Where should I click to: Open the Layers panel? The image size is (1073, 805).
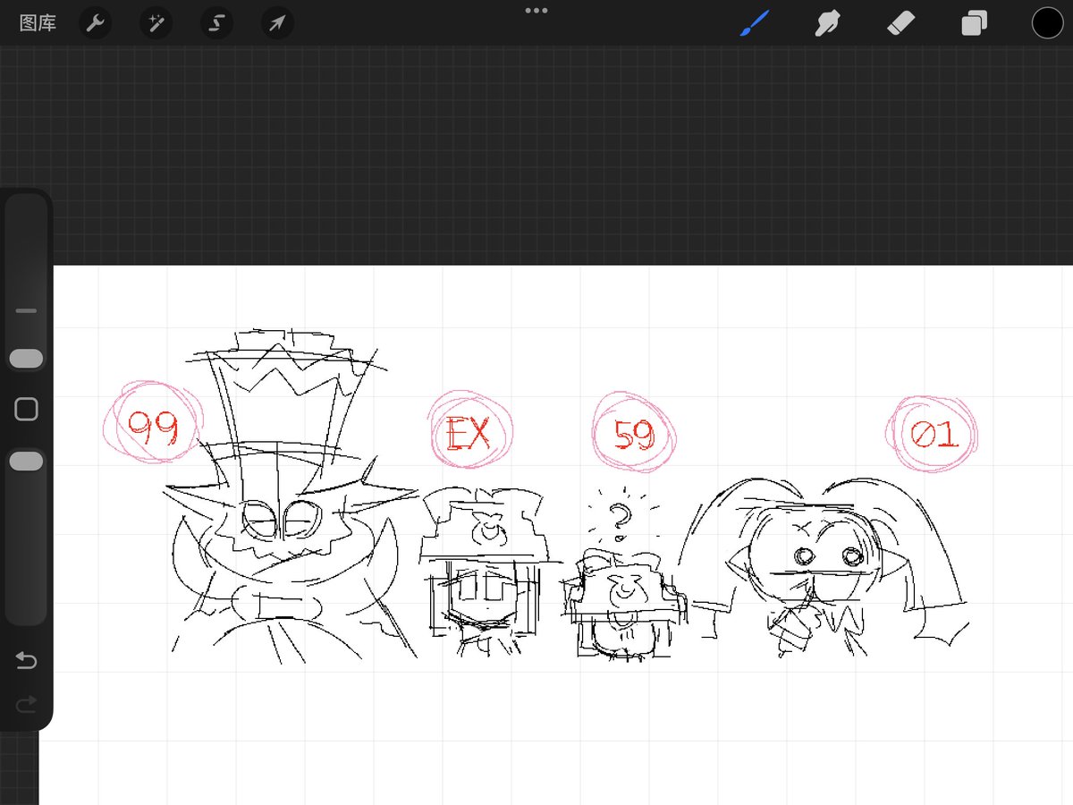coord(974,23)
